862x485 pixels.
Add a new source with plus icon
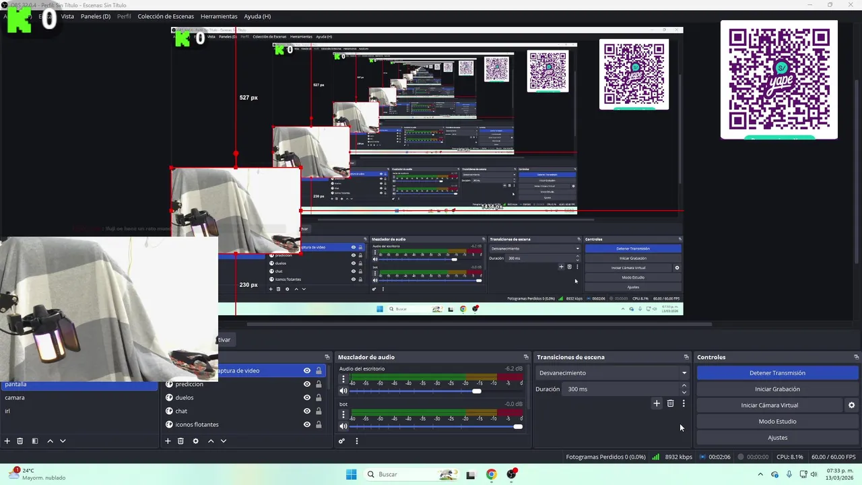coord(168,441)
